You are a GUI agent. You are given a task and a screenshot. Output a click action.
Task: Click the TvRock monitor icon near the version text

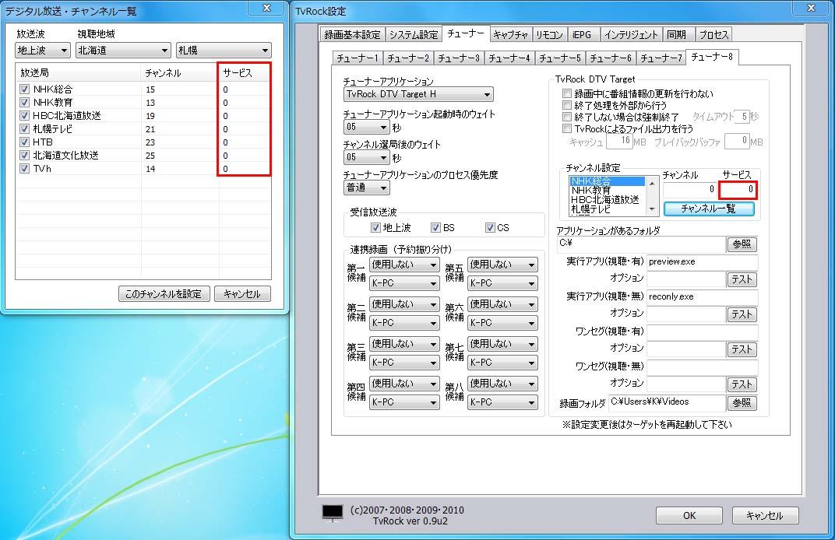tap(333, 513)
